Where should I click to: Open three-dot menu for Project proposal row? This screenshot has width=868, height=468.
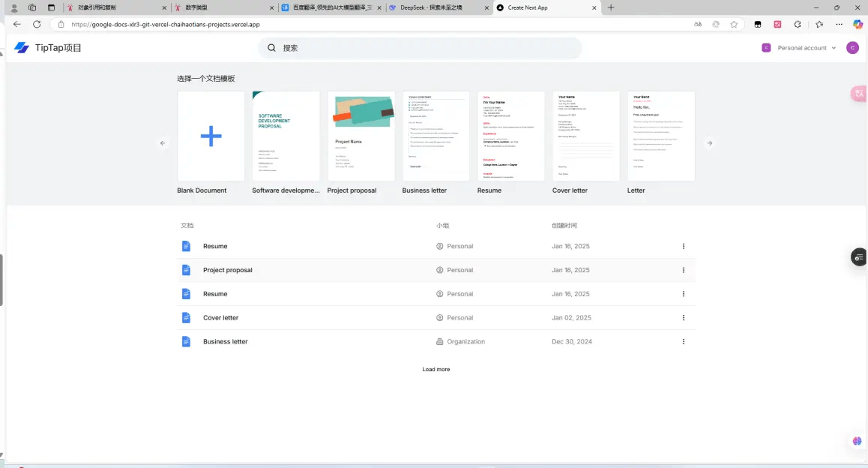[683, 270]
